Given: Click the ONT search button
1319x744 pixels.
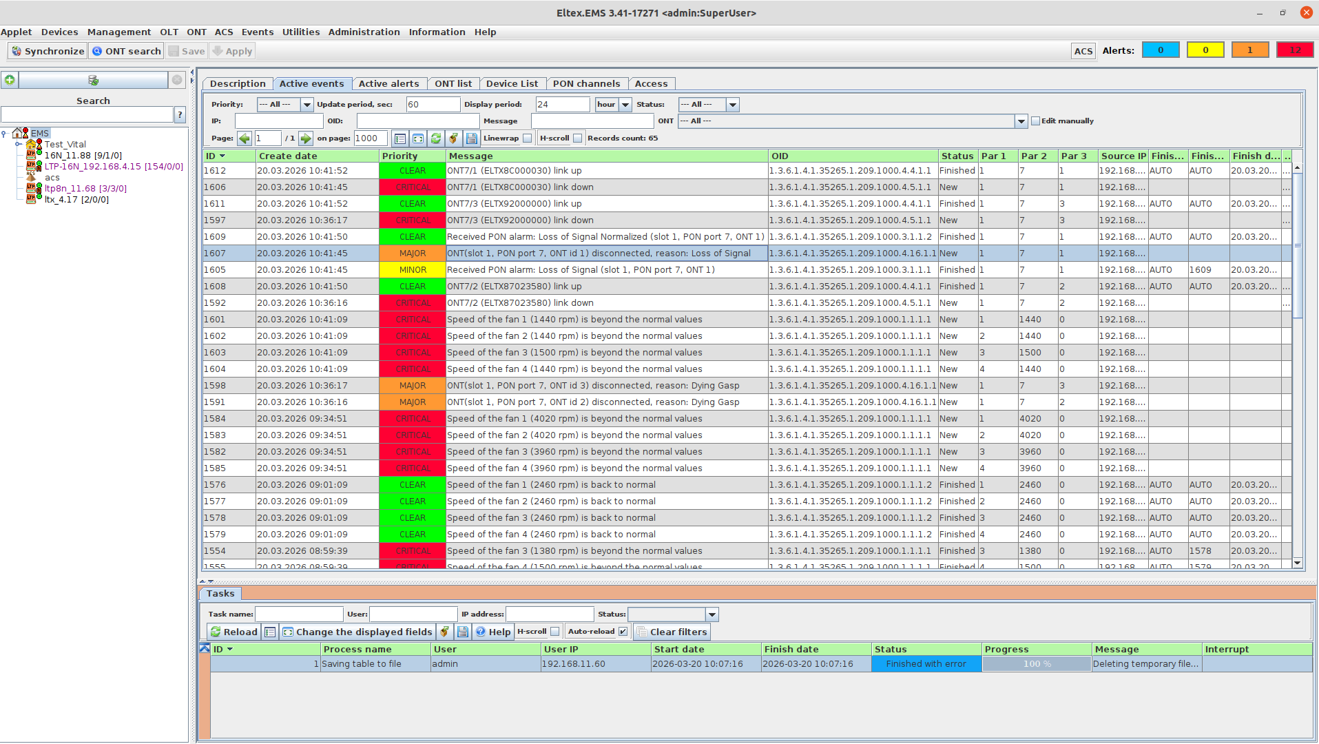Looking at the screenshot, I should click(127, 52).
